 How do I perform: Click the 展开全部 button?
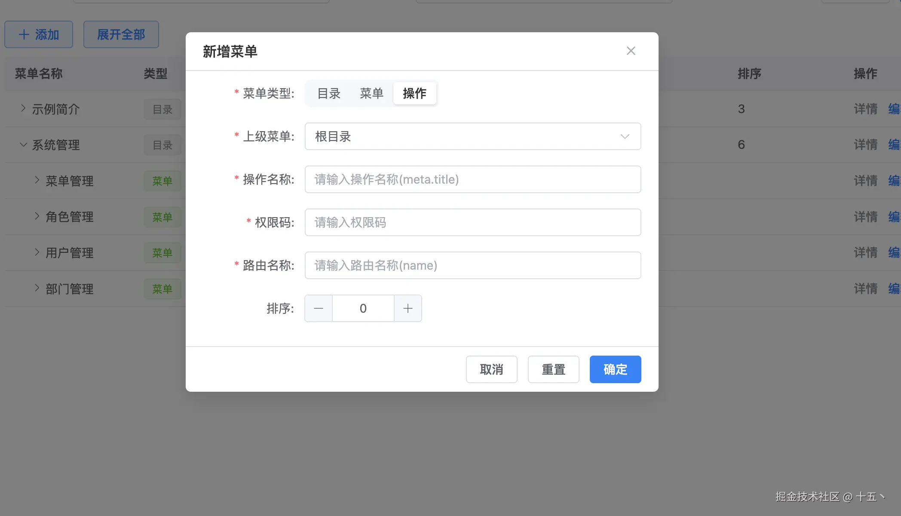click(121, 34)
